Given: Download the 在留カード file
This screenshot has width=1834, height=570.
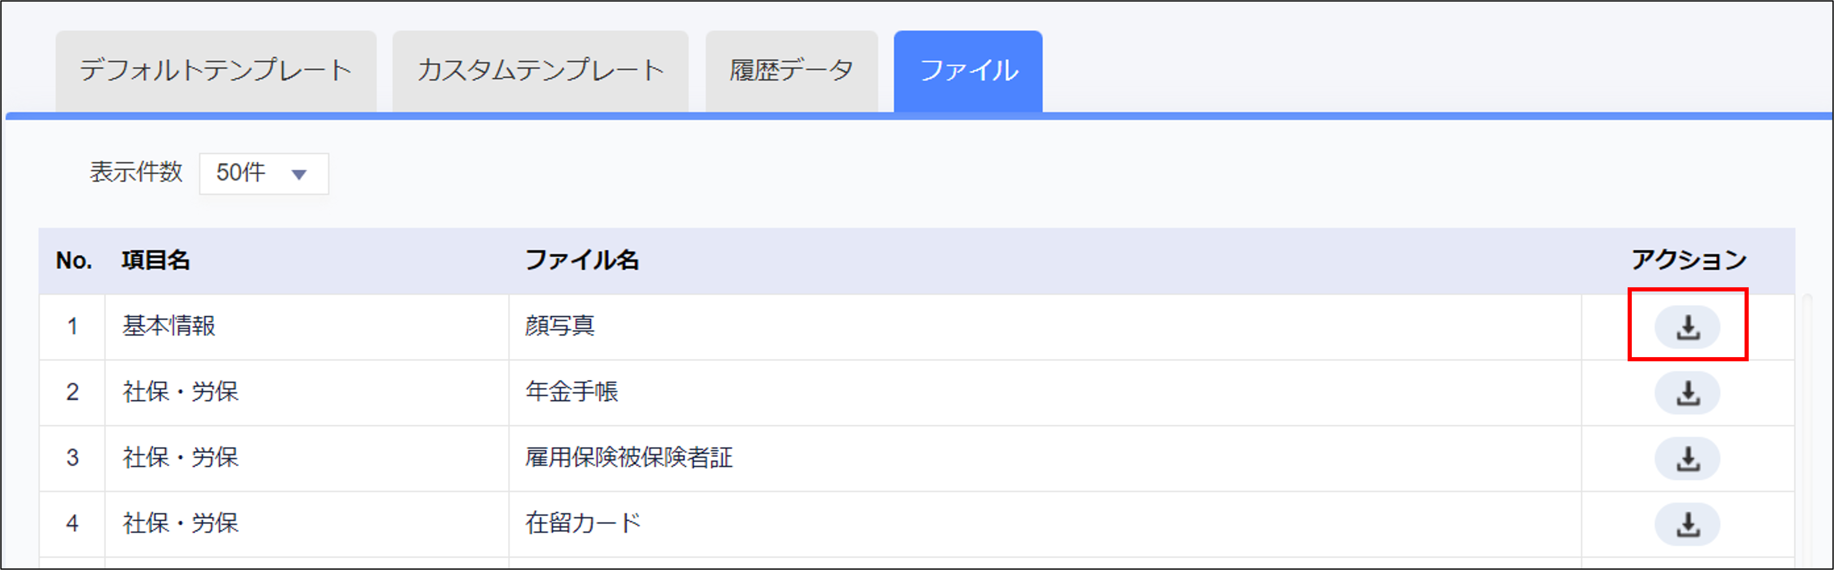Looking at the screenshot, I should coord(1687,524).
